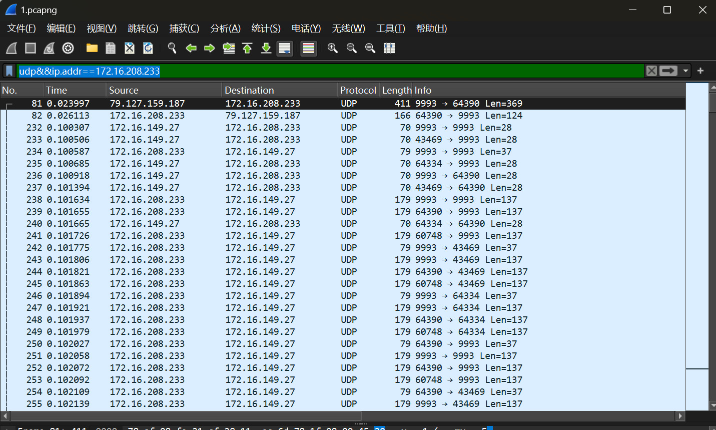
Task: Open the 电话(Y) menu
Action: coord(306,29)
